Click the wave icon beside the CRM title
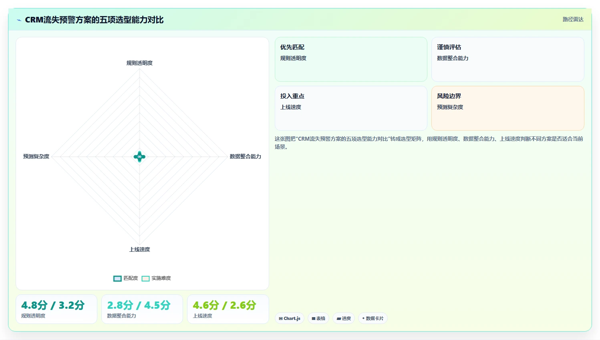Image resolution: width=600 pixels, height=340 pixels. pyautogui.click(x=19, y=20)
